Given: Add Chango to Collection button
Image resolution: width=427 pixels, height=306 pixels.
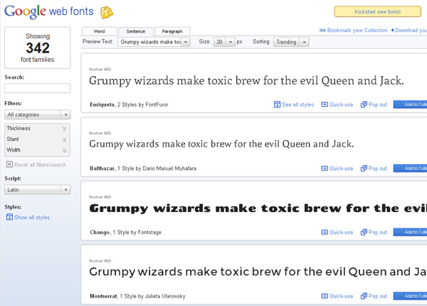Looking at the screenshot, I should (x=410, y=232).
